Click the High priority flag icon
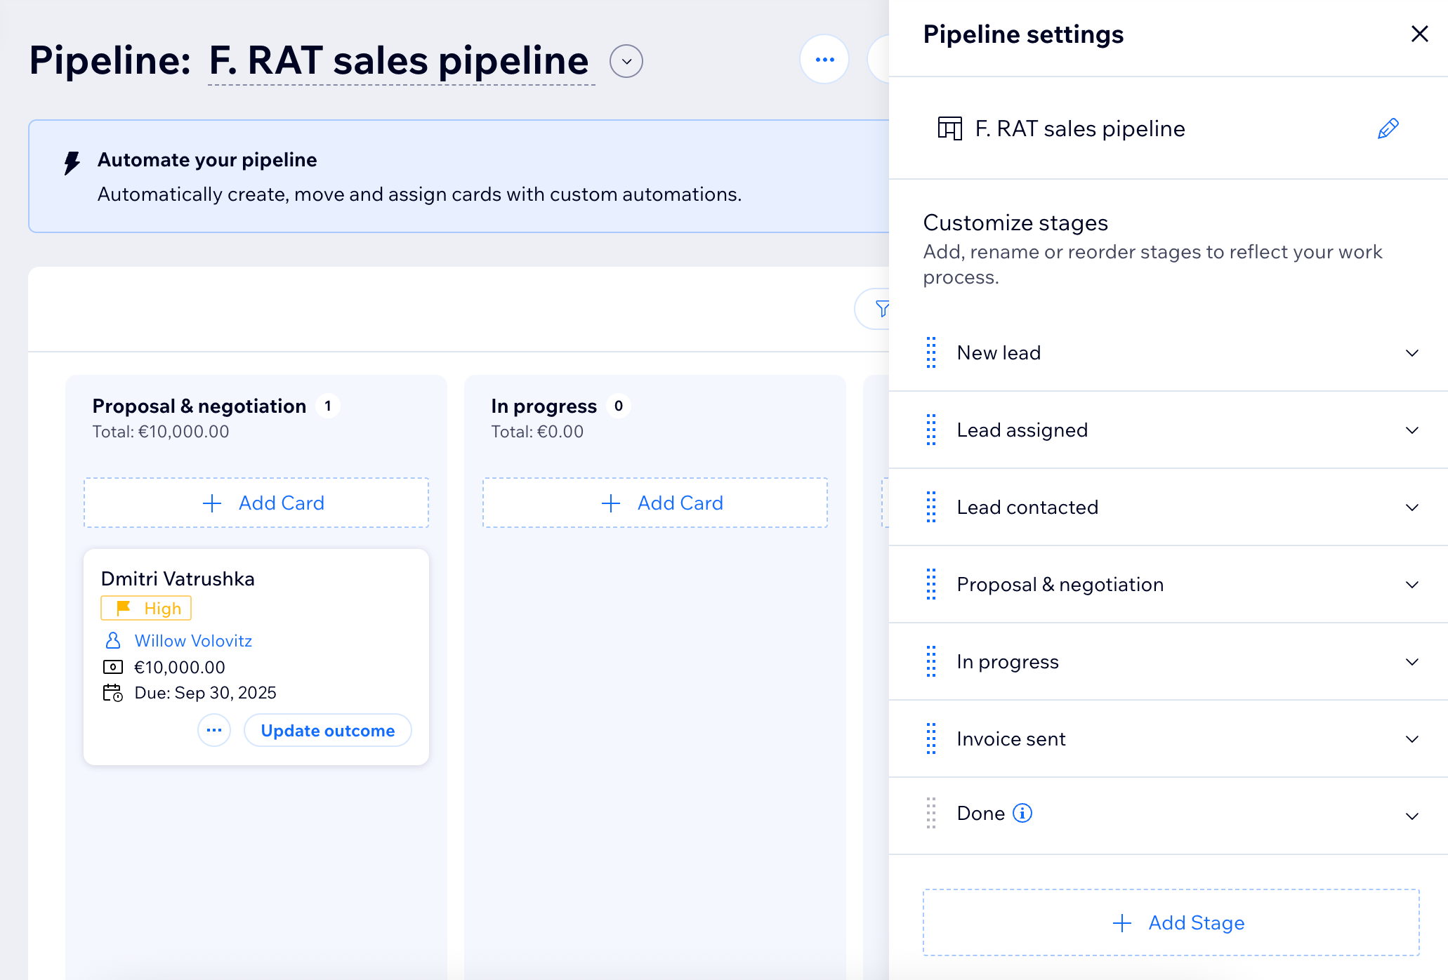The width and height of the screenshot is (1448, 980). [x=124, y=608]
